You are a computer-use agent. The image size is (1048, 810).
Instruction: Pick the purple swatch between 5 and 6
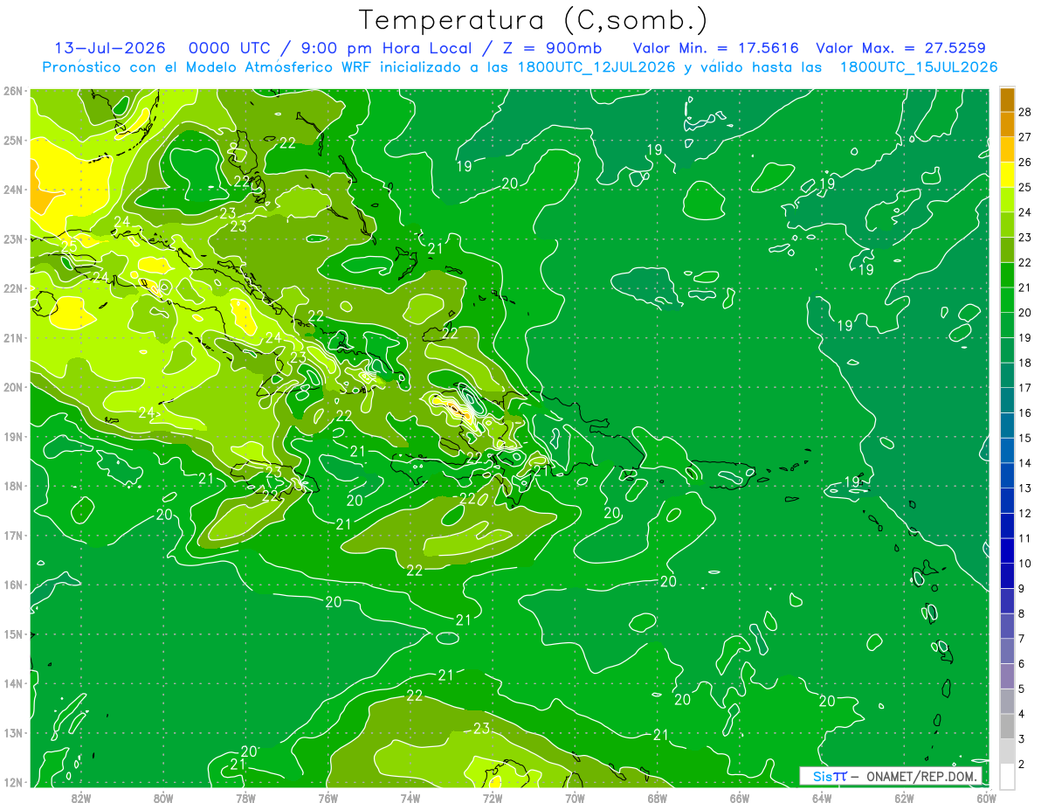(x=1007, y=676)
